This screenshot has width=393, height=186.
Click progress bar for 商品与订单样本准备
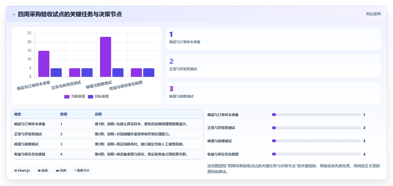pos(316,115)
